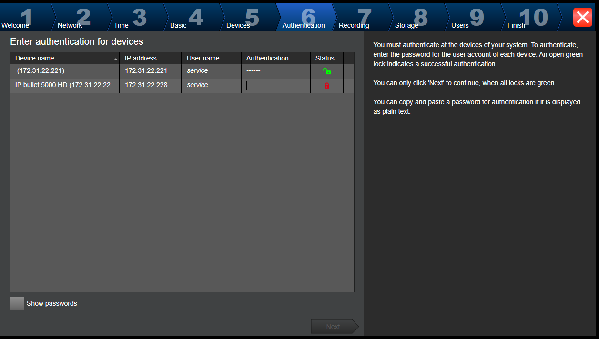Click the IP address column header
Screen dimensions: 599x339
(151, 58)
